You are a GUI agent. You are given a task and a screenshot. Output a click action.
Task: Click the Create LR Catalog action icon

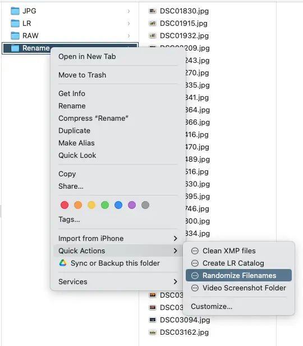coord(195,263)
